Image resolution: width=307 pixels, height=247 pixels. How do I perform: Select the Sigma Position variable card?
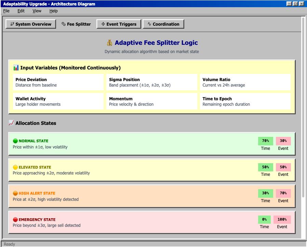point(152,82)
